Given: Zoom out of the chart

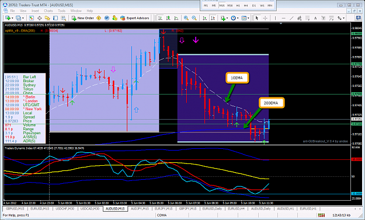Looking at the screenshot, I should [x=194, y=18].
